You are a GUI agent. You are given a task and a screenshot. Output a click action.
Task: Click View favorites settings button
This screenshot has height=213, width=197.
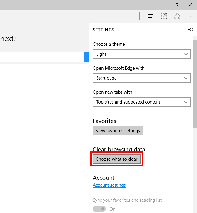[x=118, y=131]
